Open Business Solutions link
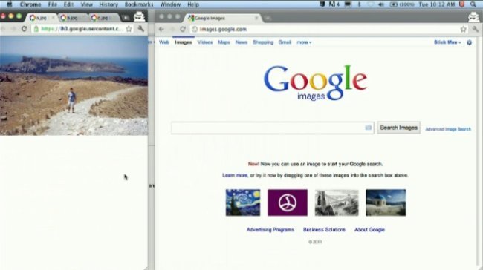Screen dimensions: 483x270 point(324,230)
